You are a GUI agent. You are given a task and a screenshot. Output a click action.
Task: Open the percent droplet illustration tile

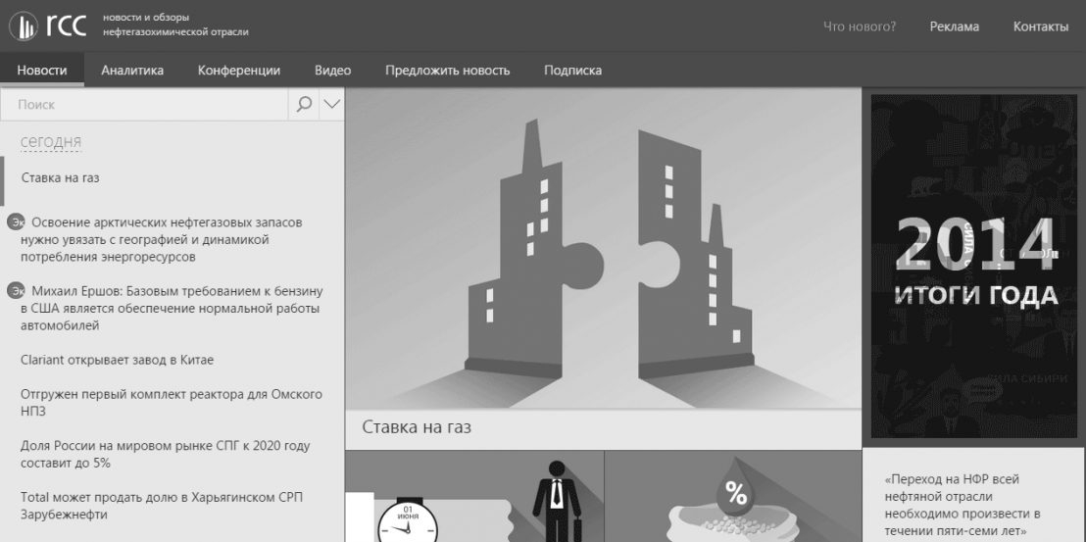[733, 496]
